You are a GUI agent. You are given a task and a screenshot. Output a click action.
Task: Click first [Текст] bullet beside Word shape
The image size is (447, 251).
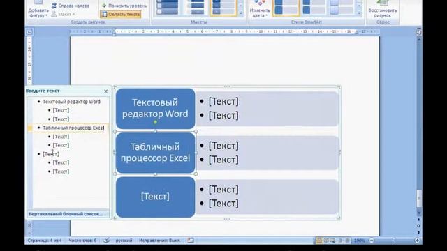[x=223, y=101]
